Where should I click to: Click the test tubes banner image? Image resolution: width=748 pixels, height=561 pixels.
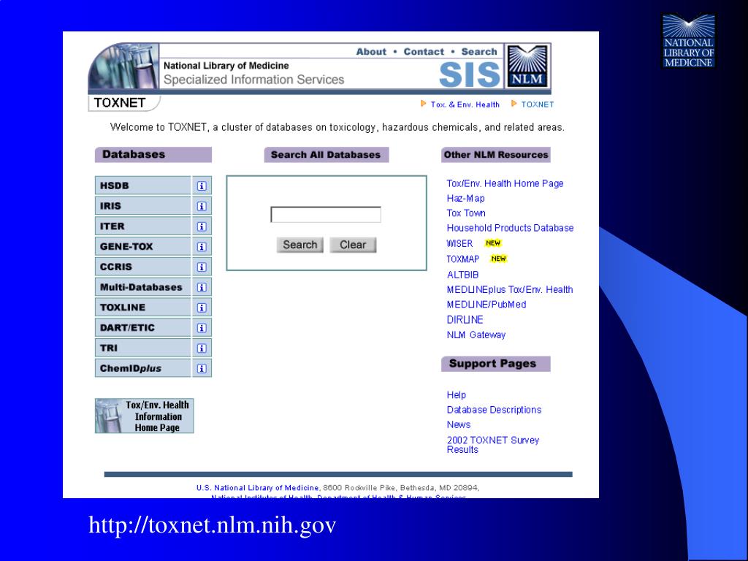coord(123,66)
